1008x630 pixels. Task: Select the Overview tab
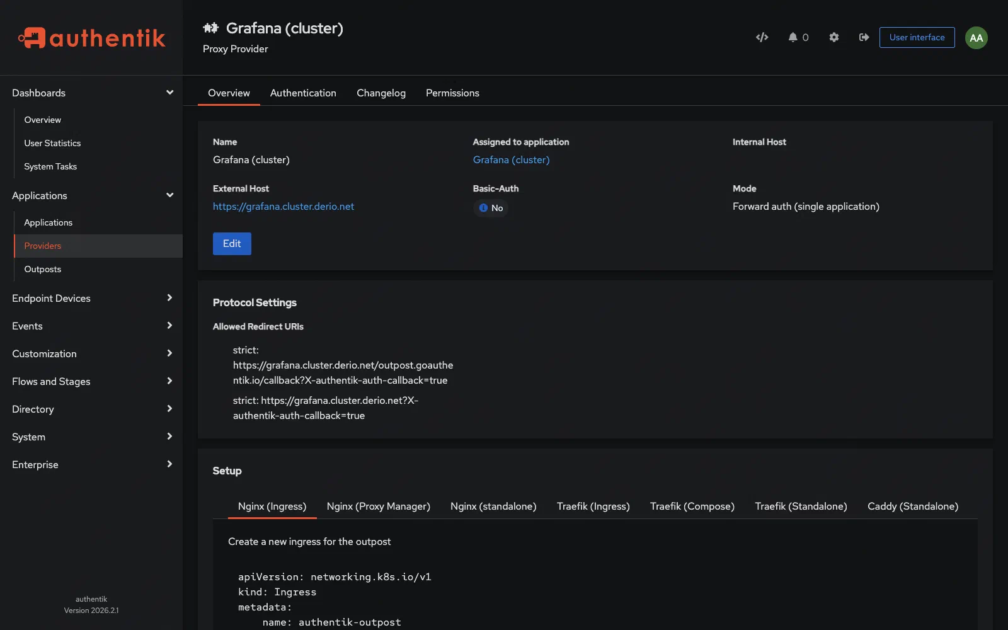click(229, 93)
